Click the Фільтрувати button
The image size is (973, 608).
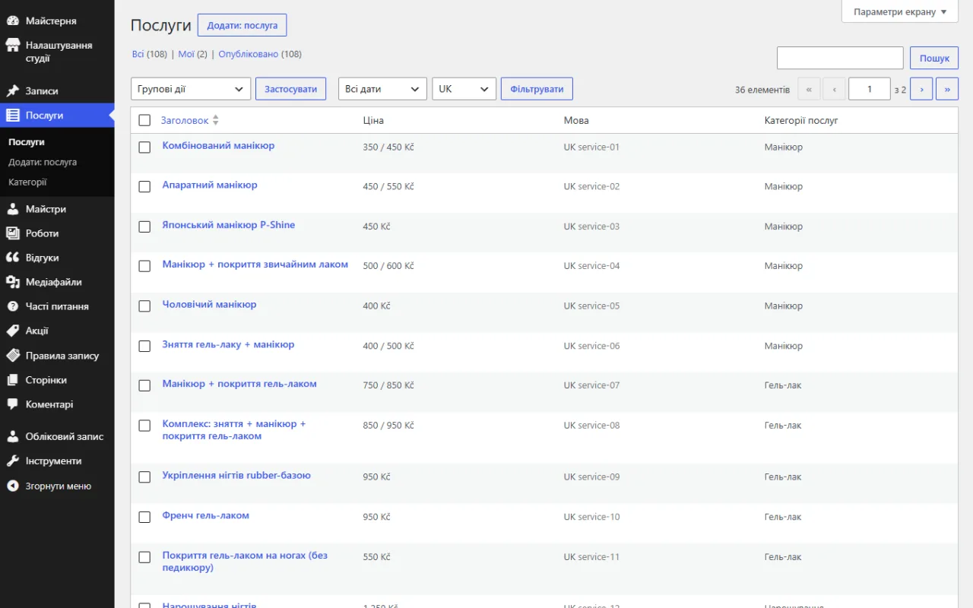[537, 89]
